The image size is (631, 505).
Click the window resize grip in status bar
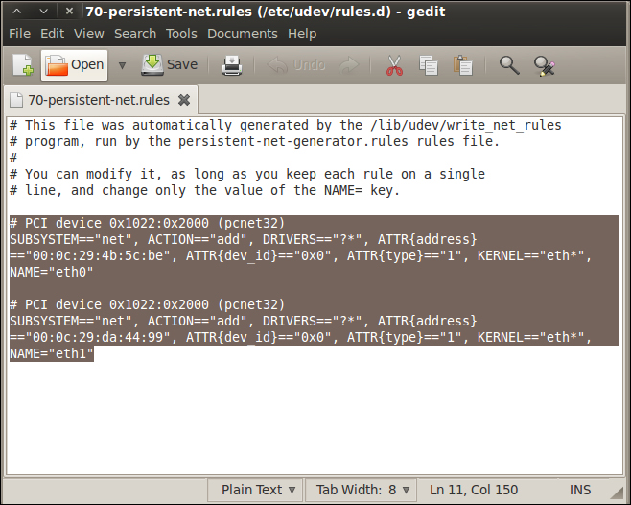pos(616,493)
